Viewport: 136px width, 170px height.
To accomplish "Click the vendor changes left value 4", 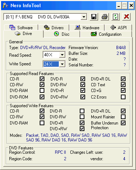I will (x=124, y=159).
